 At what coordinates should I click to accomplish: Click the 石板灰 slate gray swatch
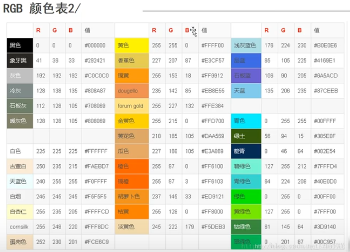tap(20, 106)
